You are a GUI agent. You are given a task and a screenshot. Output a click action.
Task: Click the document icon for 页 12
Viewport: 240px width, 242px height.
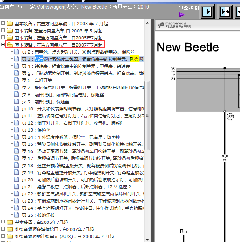[17, 123]
